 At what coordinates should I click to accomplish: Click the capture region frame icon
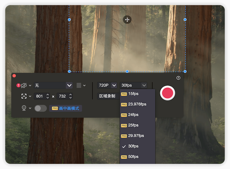[x=24, y=96]
